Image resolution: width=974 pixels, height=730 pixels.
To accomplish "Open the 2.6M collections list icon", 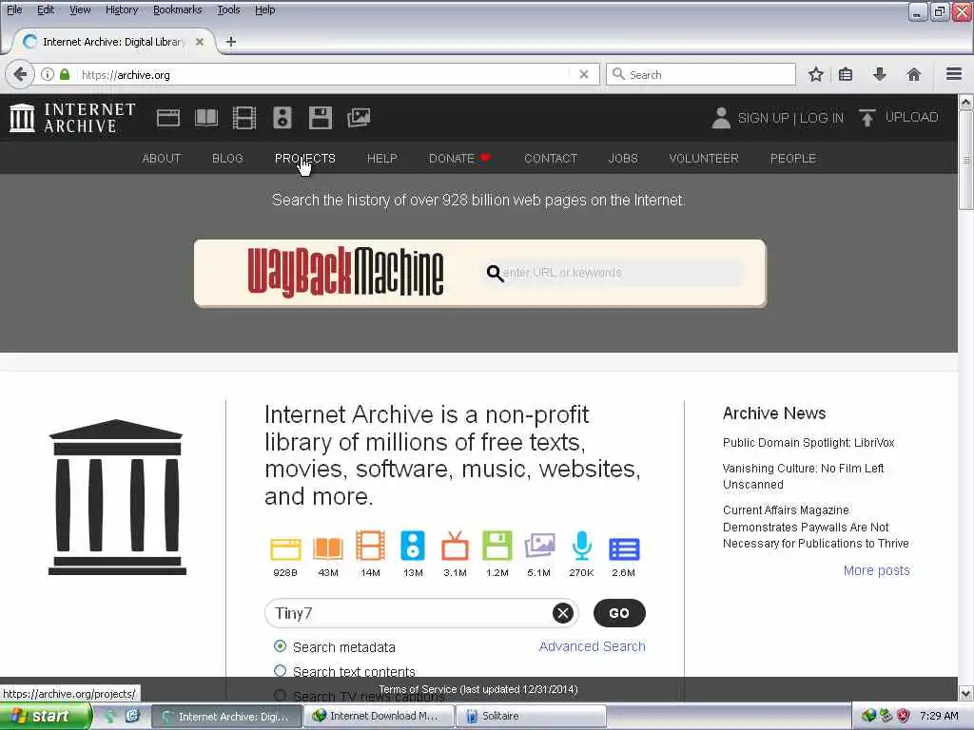I will point(624,549).
